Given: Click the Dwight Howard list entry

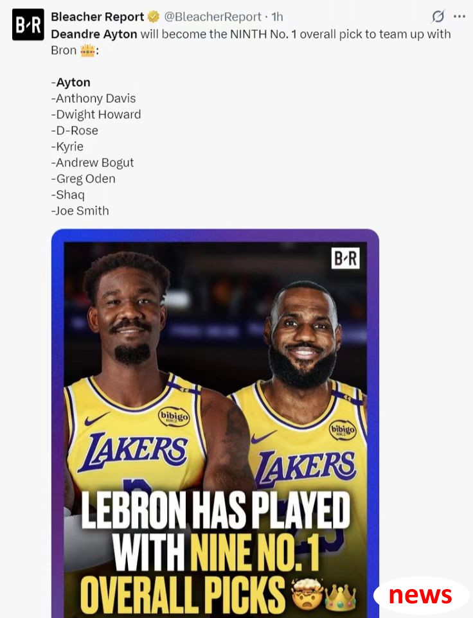Looking at the screenshot, I should pyautogui.click(x=96, y=114).
